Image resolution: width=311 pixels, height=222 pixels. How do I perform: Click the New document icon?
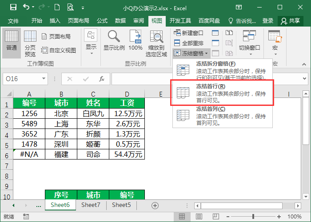click(57, 8)
